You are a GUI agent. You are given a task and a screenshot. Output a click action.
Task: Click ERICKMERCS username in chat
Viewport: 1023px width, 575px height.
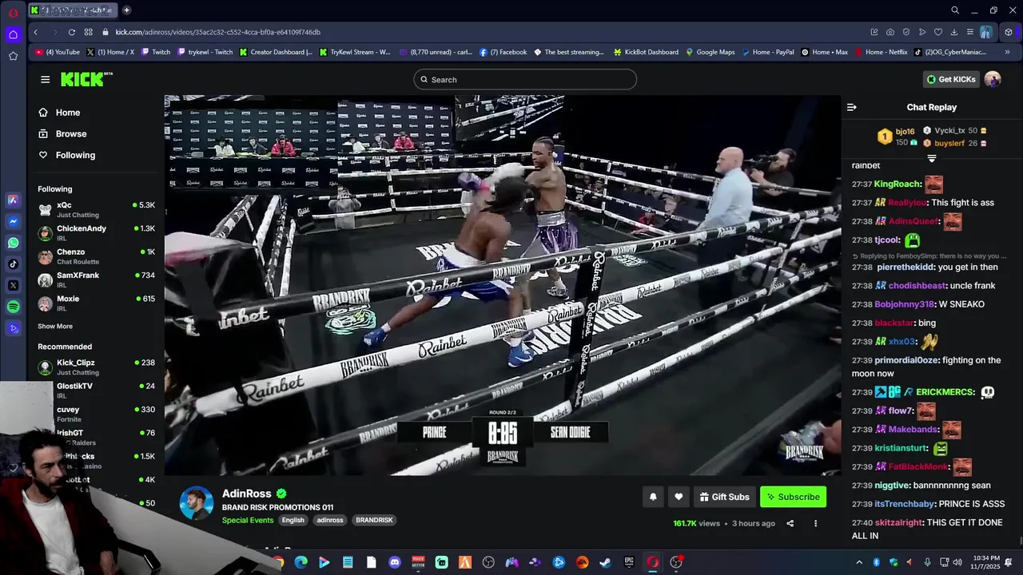(x=945, y=392)
